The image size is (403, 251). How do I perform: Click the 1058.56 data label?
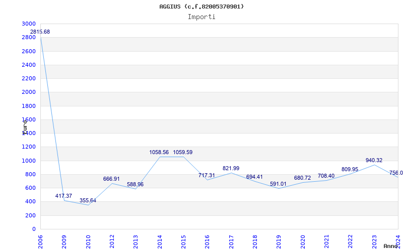(159, 153)
